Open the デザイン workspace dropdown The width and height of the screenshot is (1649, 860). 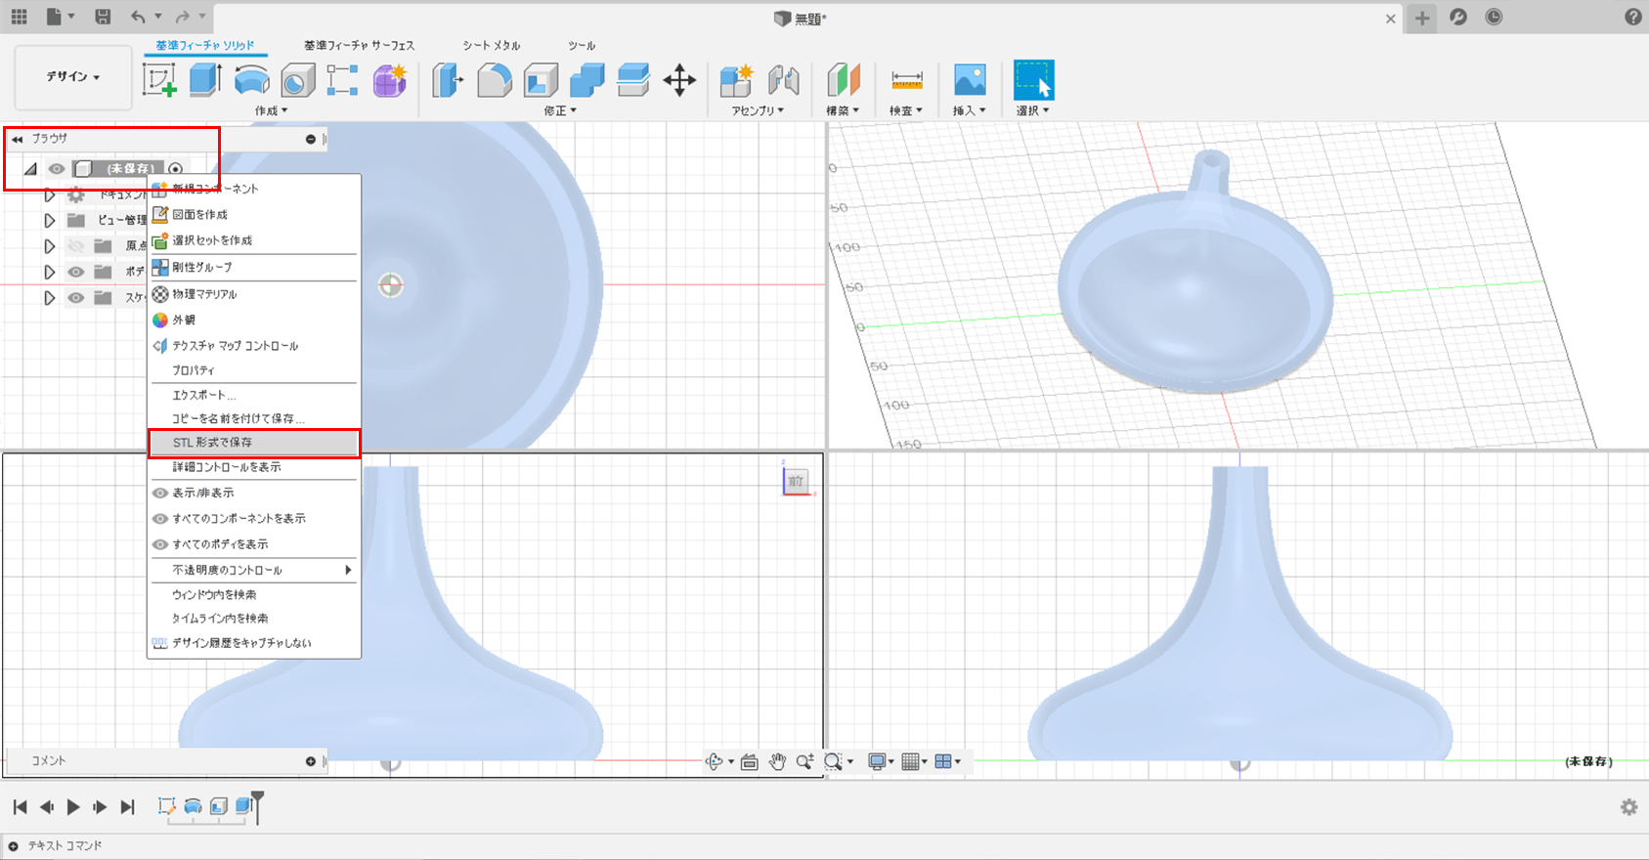pyautogui.click(x=73, y=77)
